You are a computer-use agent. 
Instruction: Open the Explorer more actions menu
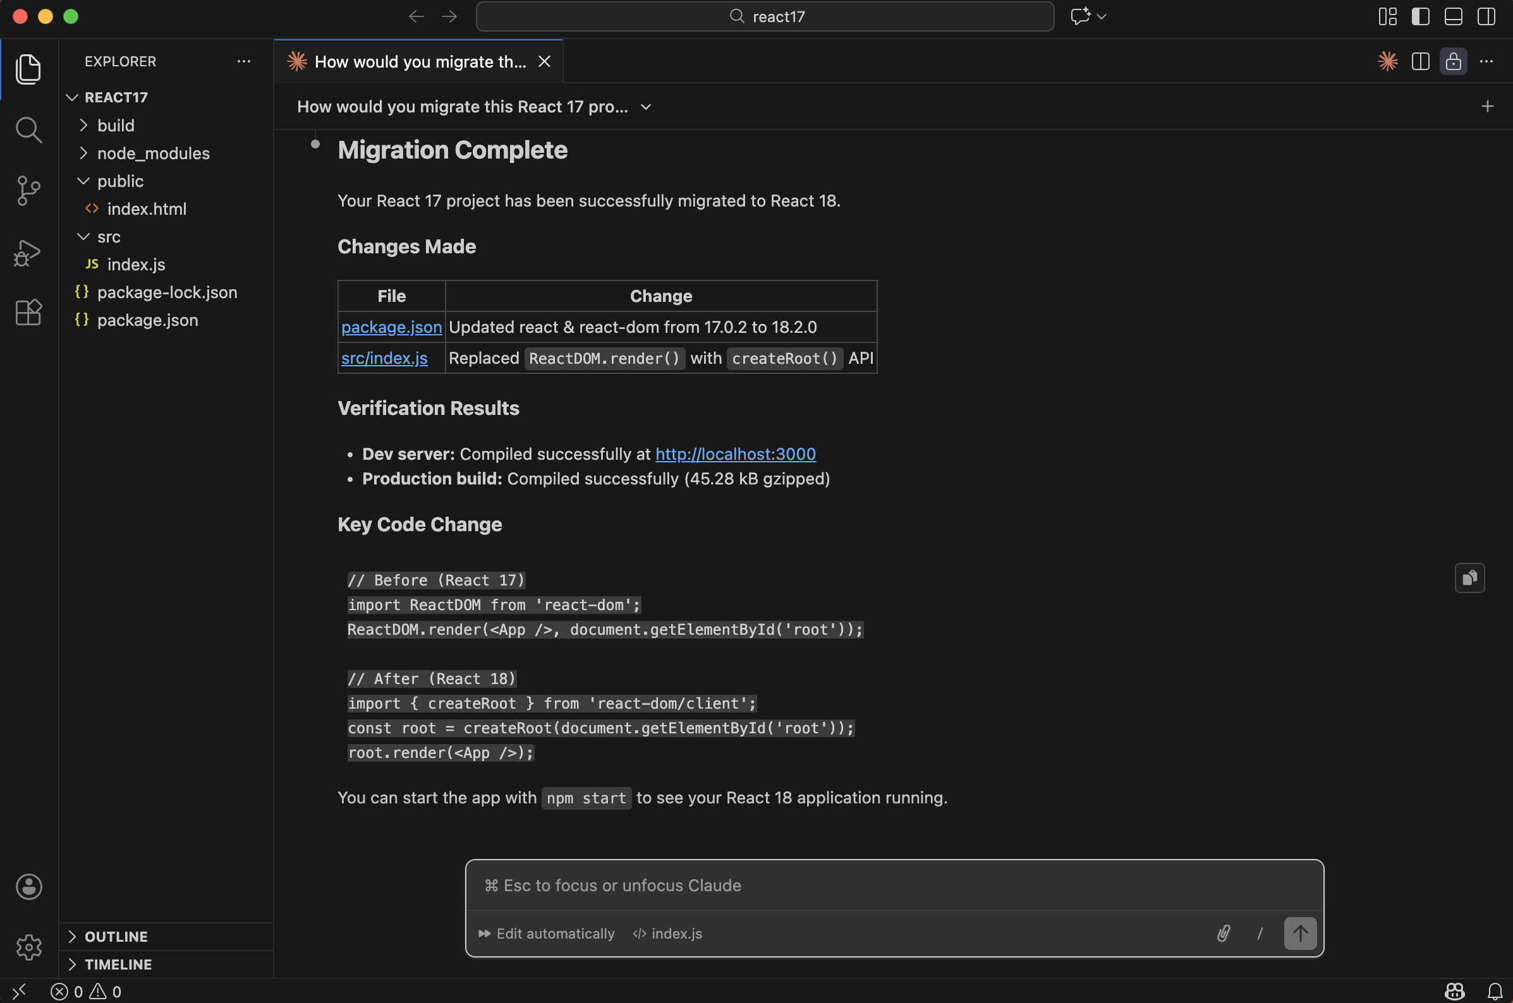(243, 61)
